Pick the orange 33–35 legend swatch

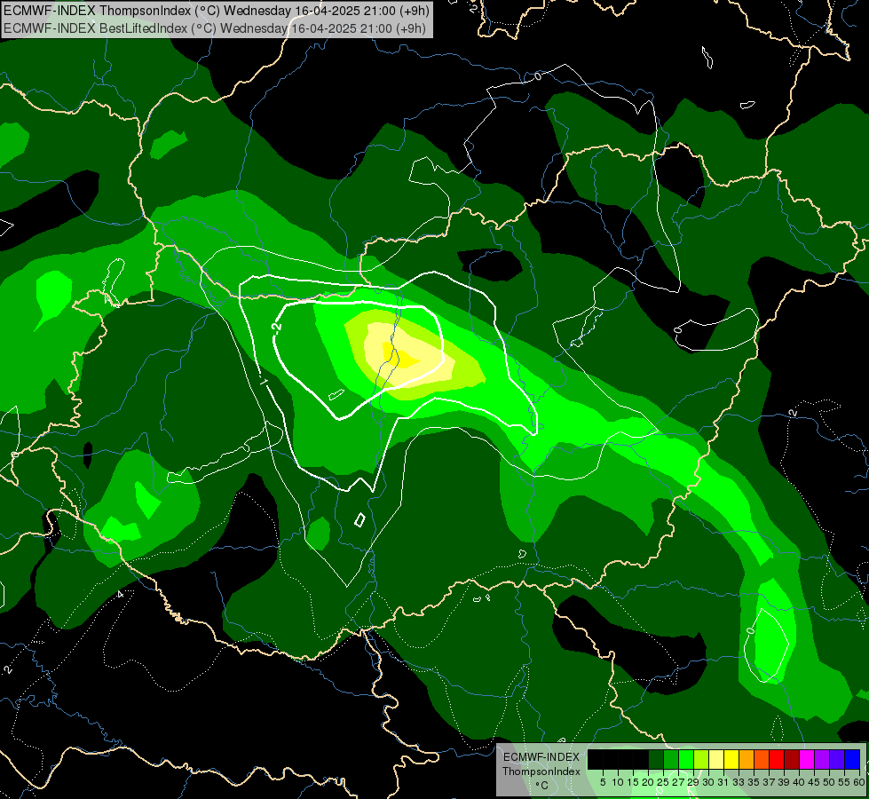click(x=747, y=759)
